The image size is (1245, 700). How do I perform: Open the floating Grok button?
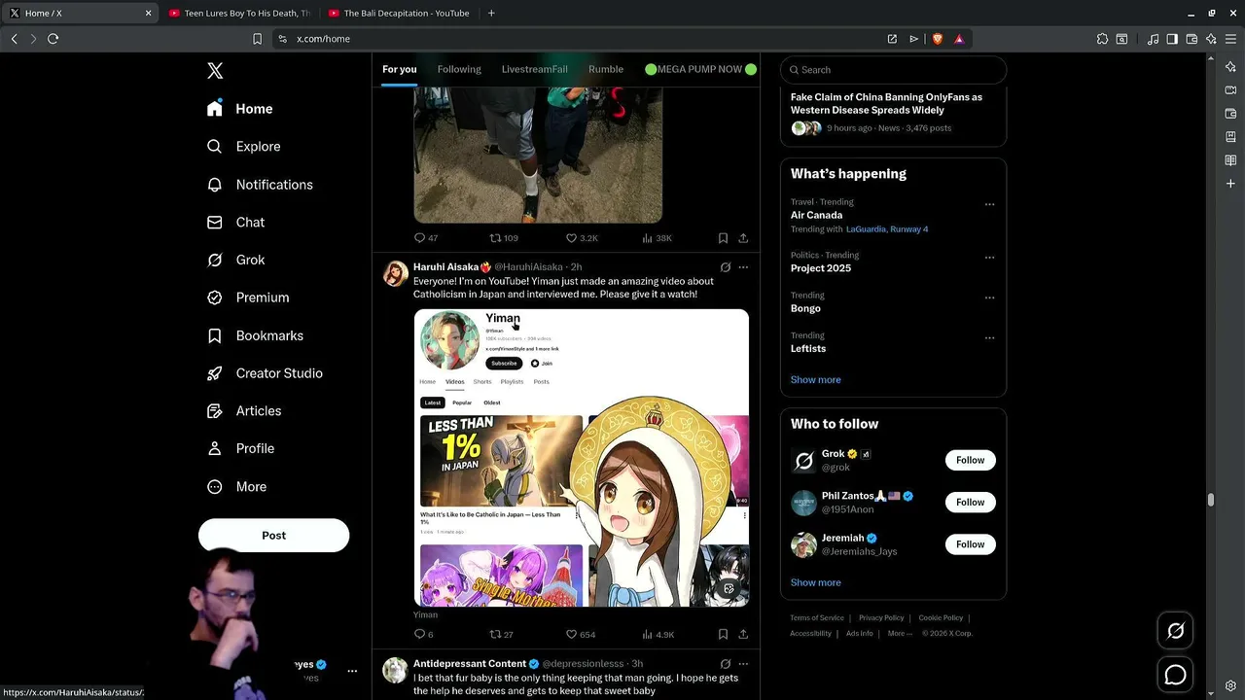tap(1175, 632)
